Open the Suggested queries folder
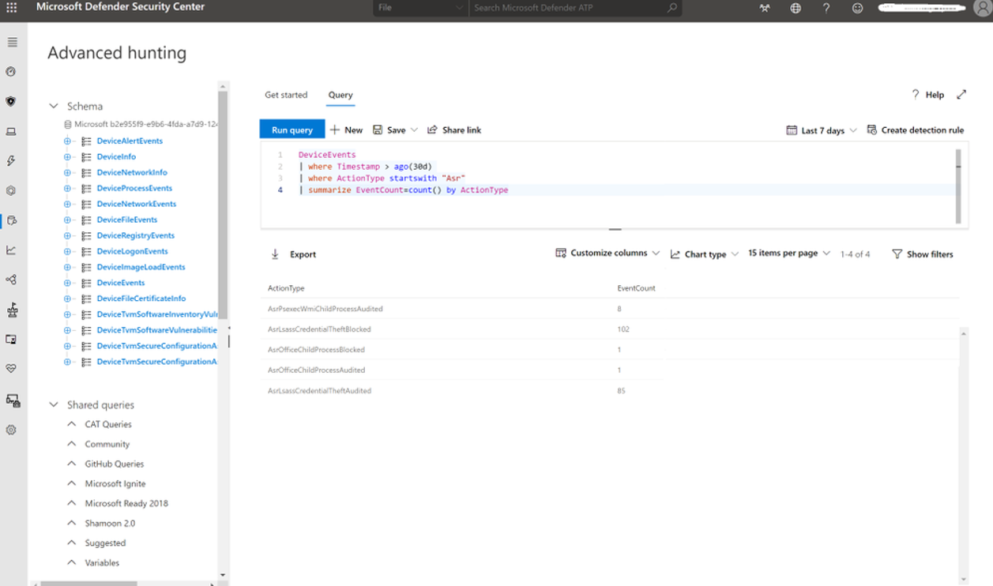Screen dimensions: 993x586 pyautogui.click(x=105, y=543)
